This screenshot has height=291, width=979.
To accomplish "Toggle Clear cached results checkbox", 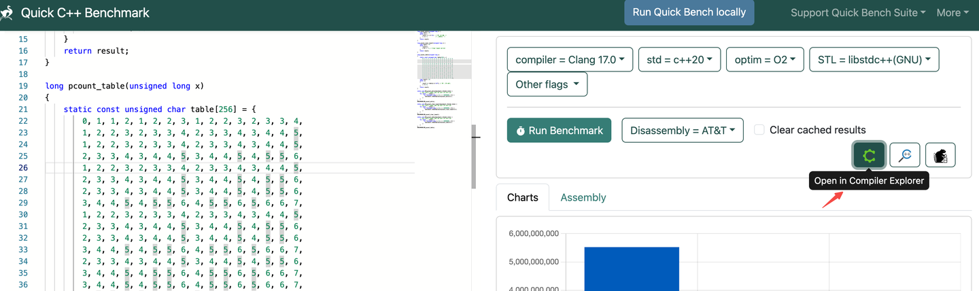I will pyautogui.click(x=759, y=130).
